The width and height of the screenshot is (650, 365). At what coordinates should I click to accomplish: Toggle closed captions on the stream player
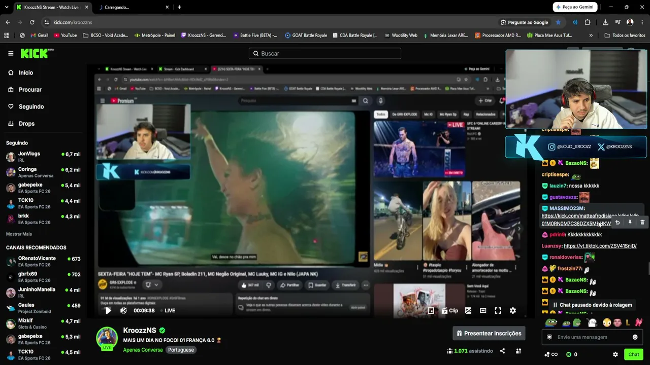tap(468, 311)
